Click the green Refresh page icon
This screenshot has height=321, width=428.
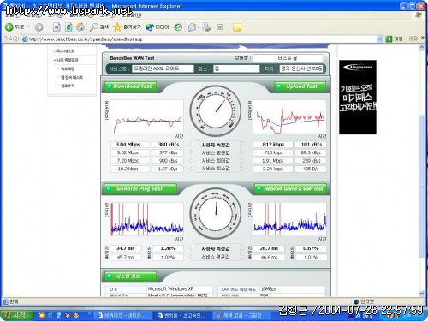click(68, 27)
